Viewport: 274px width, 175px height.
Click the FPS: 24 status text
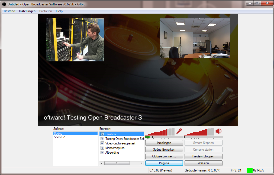pyautogui.click(x=236, y=170)
